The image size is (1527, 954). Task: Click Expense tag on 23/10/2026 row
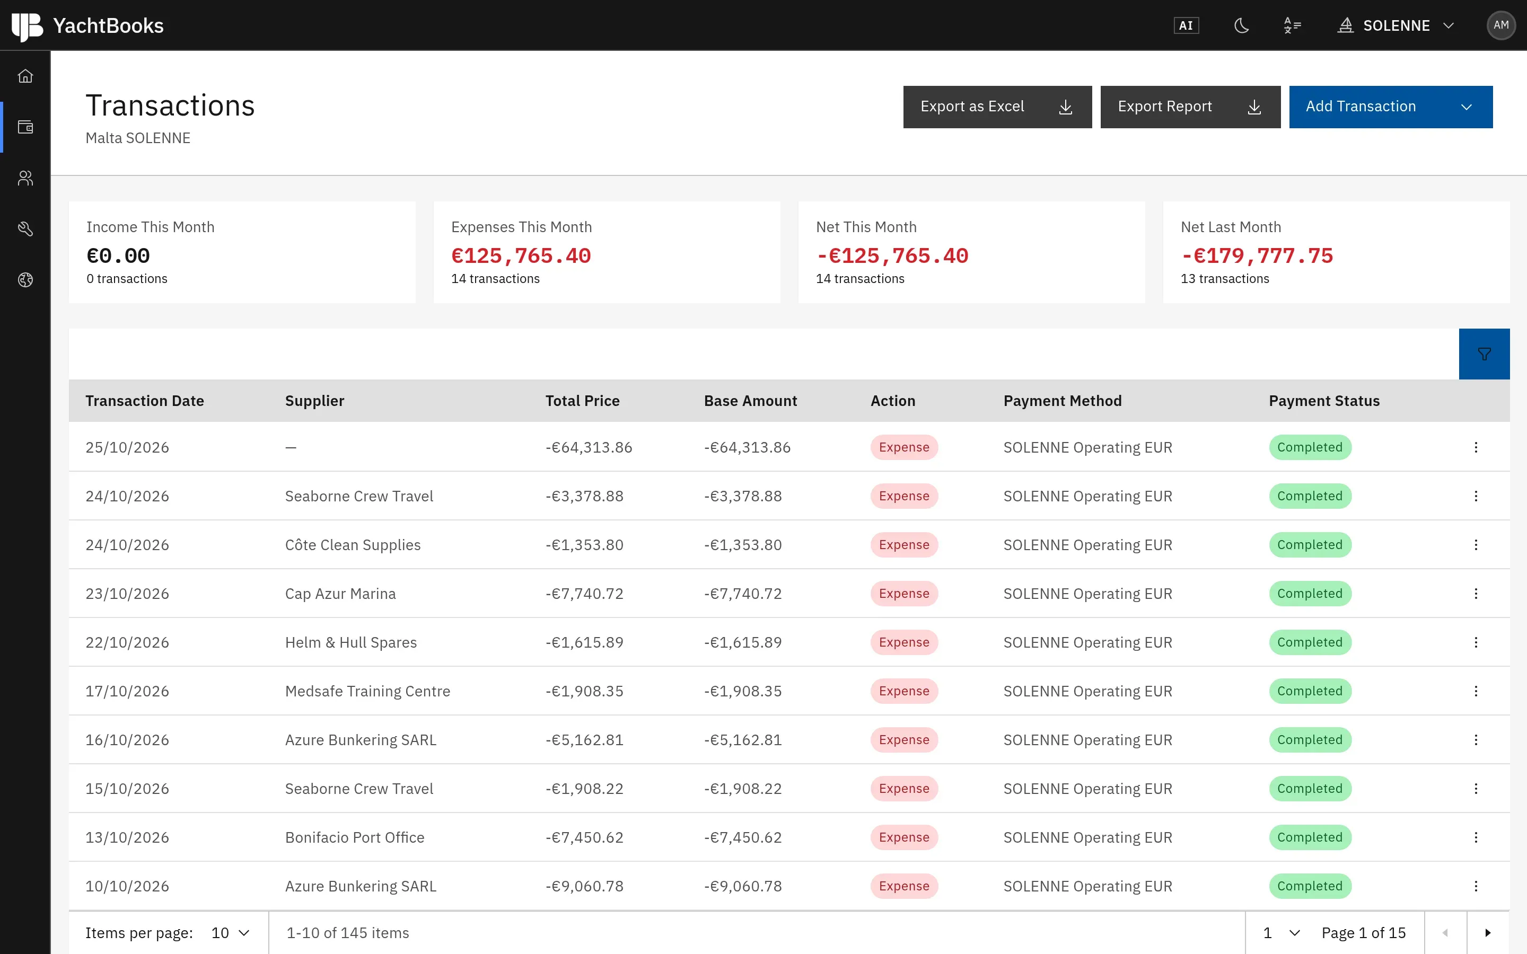coord(903,594)
